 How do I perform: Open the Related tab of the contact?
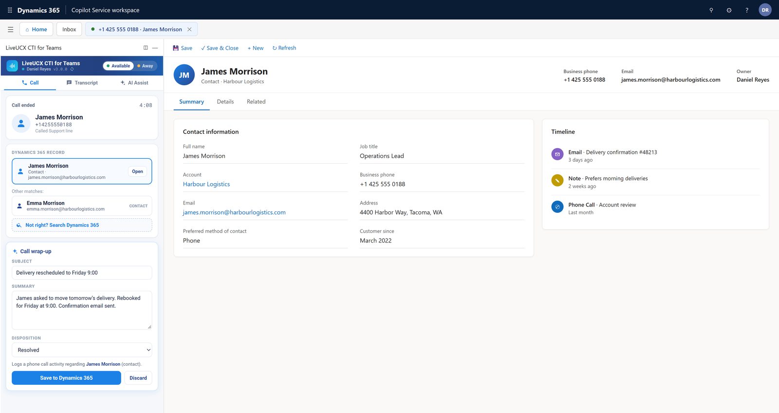256,102
